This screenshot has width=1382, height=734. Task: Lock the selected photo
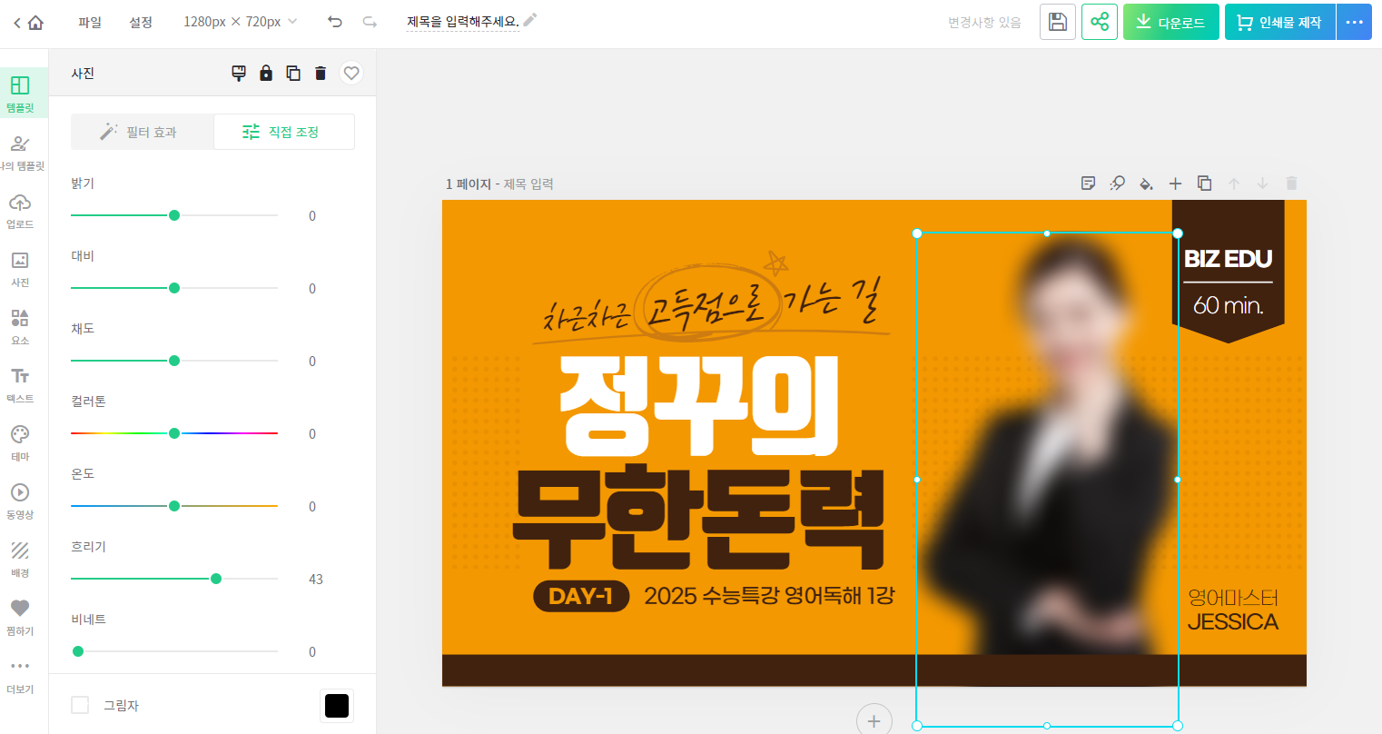[x=266, y=73]
